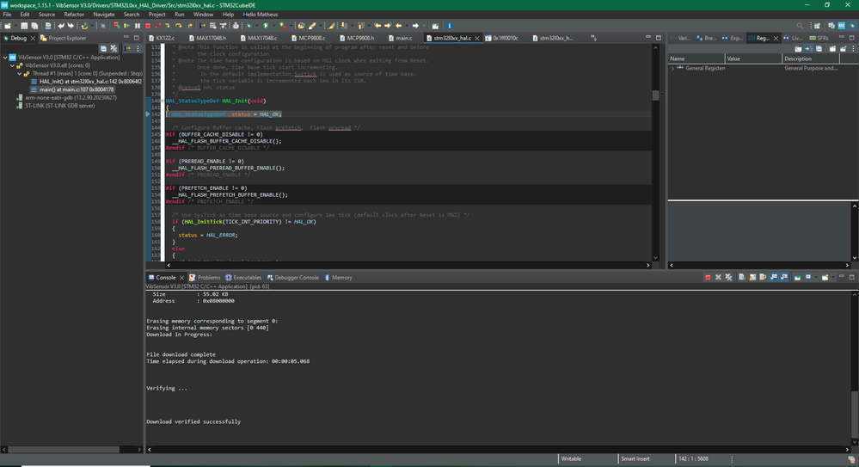Click Remove Launch X icon in Console
The width and height of the screenshot is (859, 467).
click(x=718, y=277)
